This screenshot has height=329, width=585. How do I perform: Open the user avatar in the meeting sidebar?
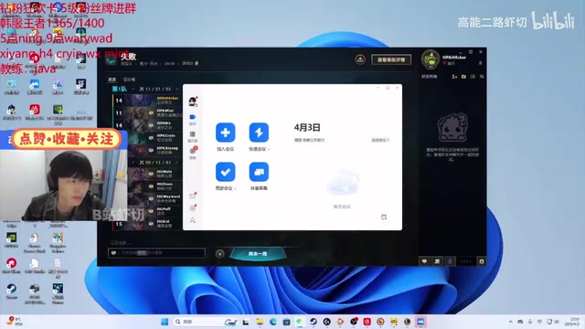(x=193, y=101)
